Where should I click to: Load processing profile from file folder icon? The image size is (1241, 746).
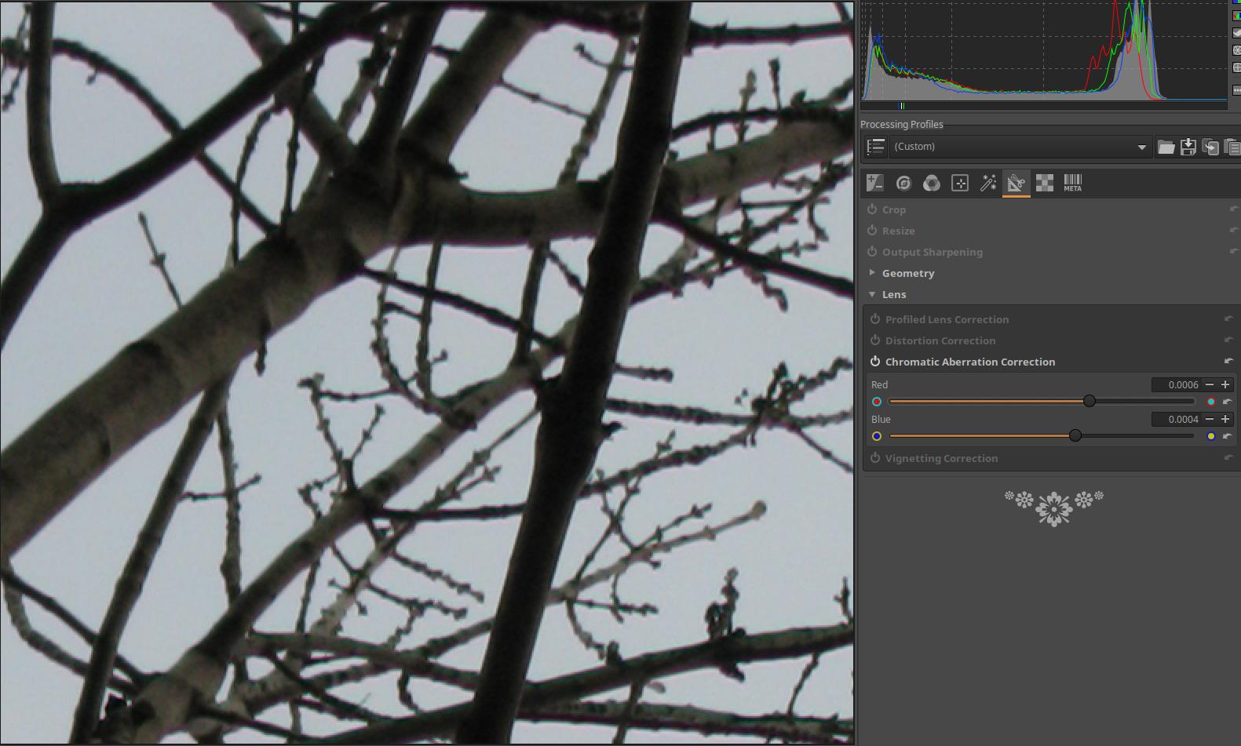[x=1166, y=147]
